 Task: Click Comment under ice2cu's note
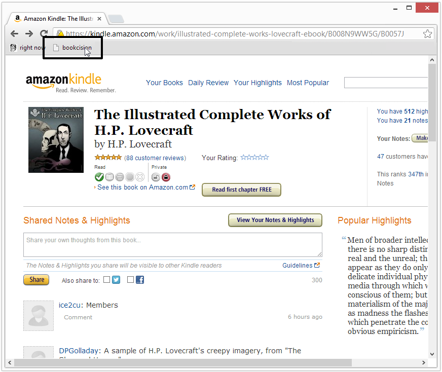pos(78,317)
